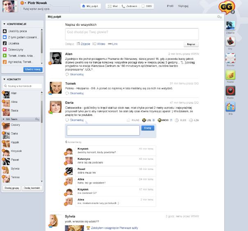
Task: Click Dodaj to submit comment
Action: (x=148, y=128)
